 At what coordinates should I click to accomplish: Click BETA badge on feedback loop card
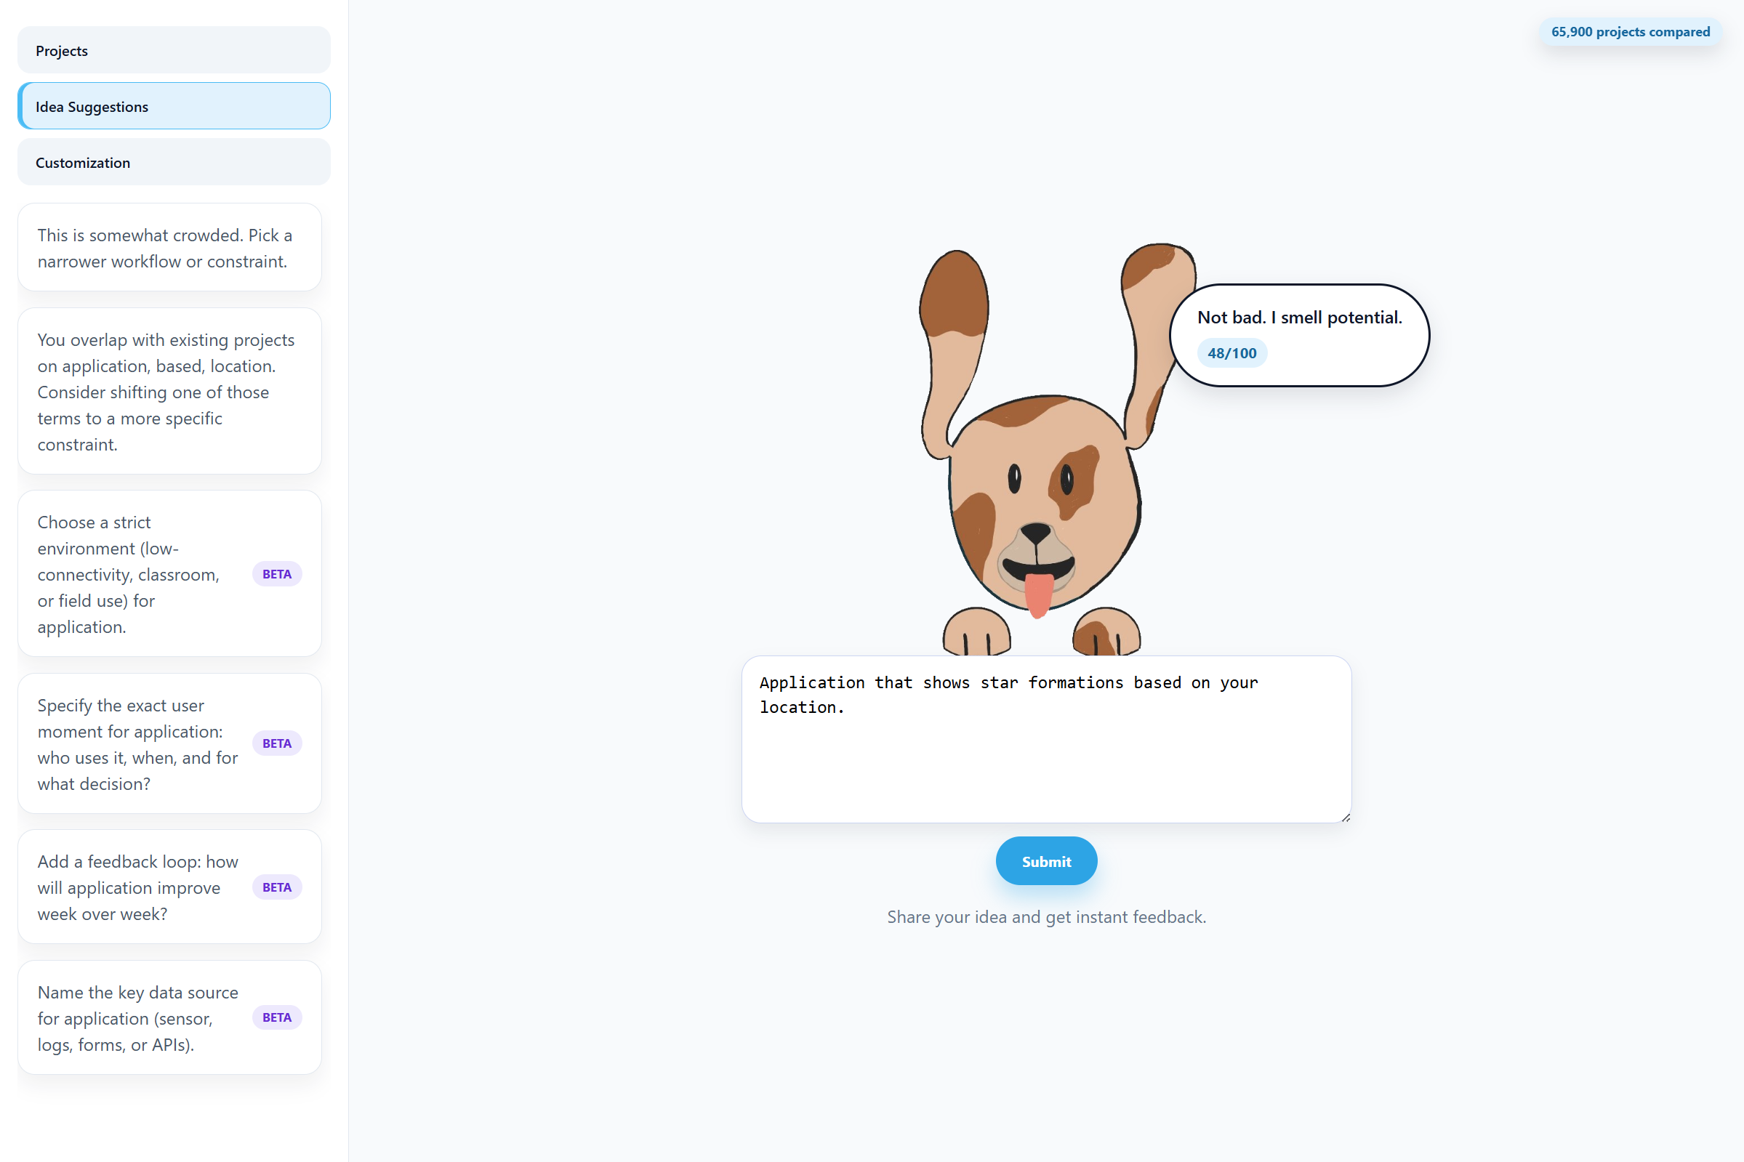pos(276,887)
